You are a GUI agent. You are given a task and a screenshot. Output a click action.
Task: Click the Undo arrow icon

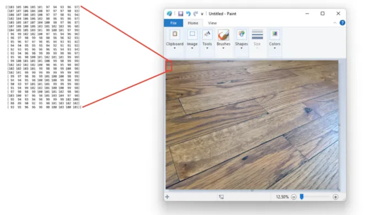[x=189, y=14]
